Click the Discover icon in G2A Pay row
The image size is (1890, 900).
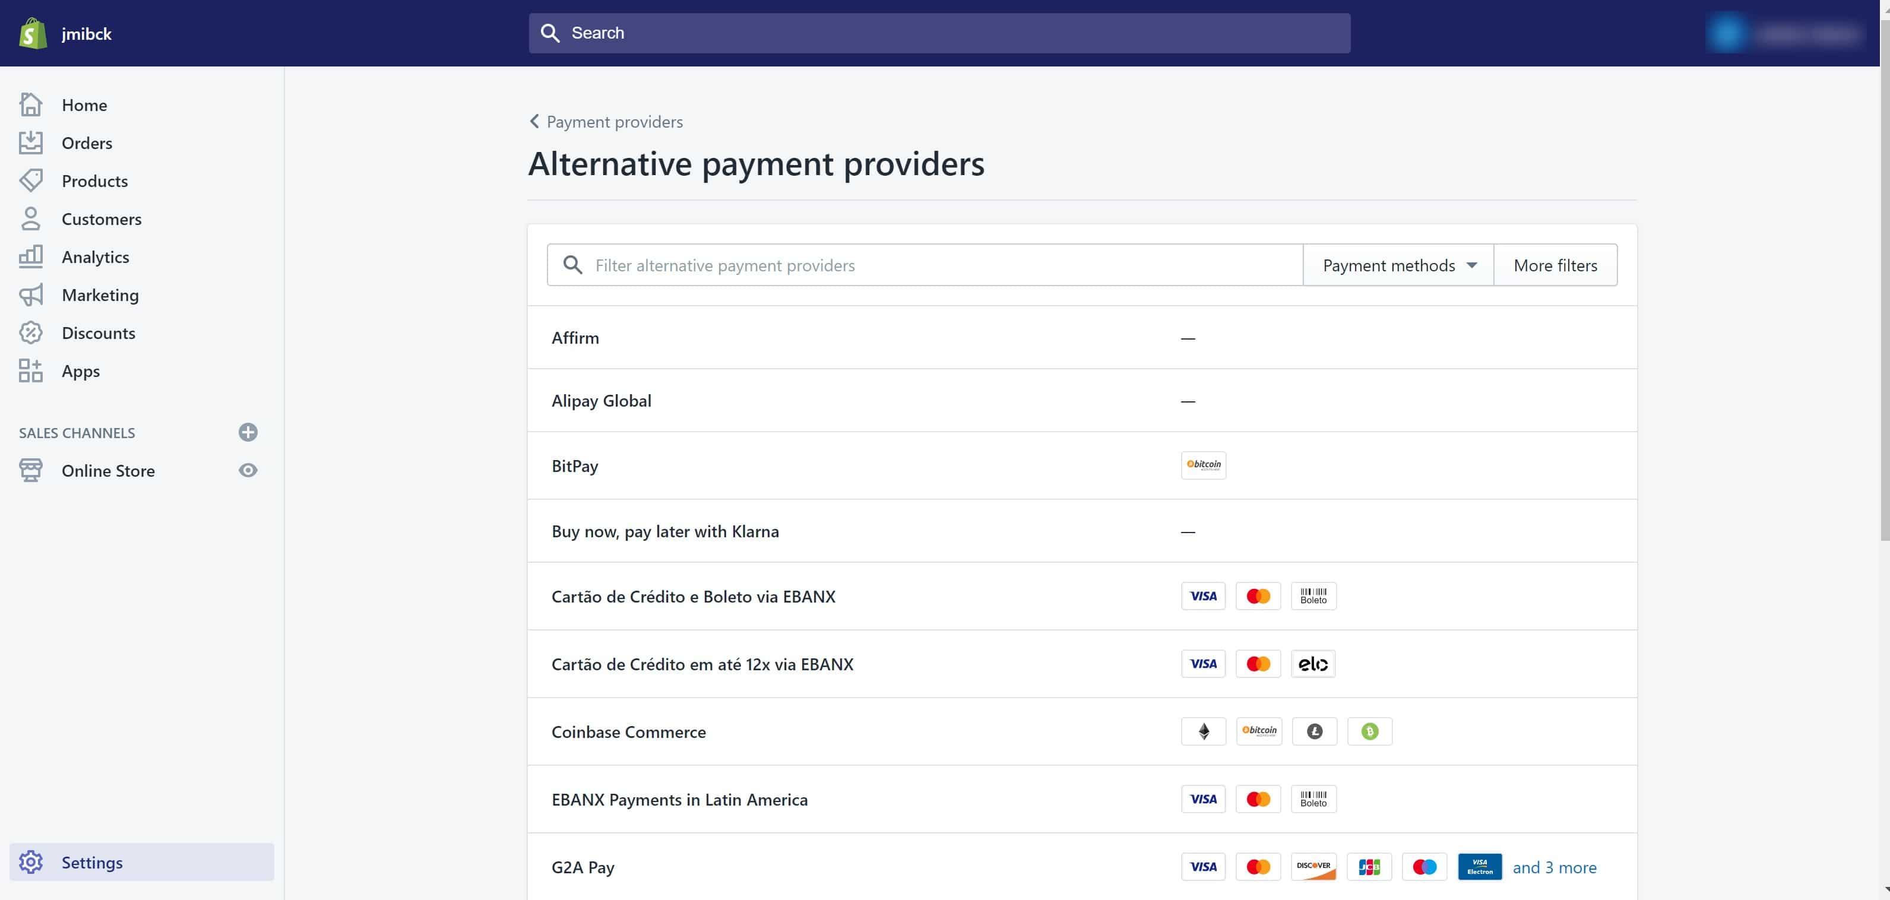1313,866
